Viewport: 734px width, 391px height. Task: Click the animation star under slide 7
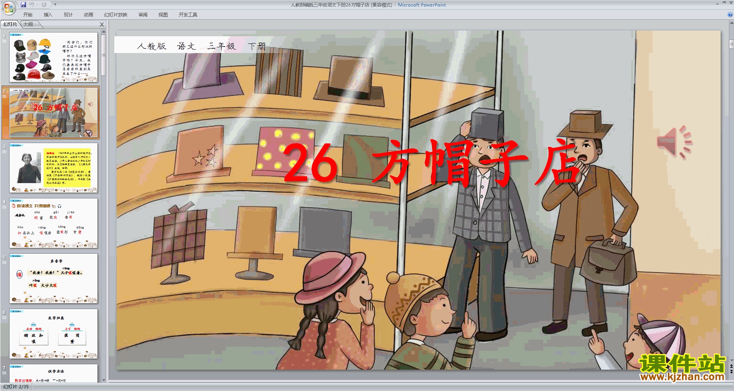pyautogui.click(x=4, y=373)
